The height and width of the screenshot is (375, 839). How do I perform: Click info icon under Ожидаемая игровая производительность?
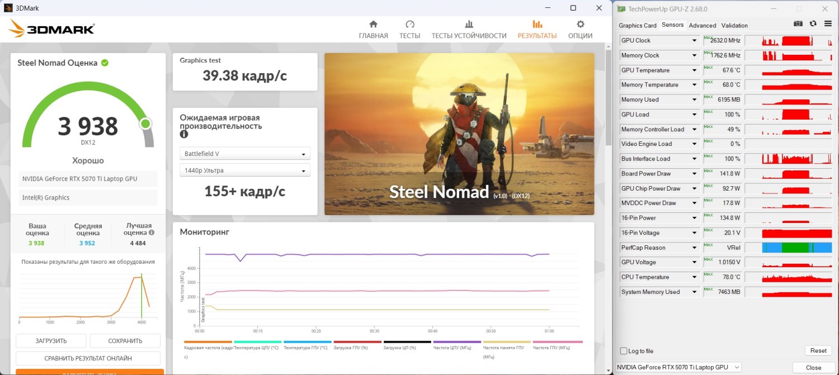pos(183,135)
